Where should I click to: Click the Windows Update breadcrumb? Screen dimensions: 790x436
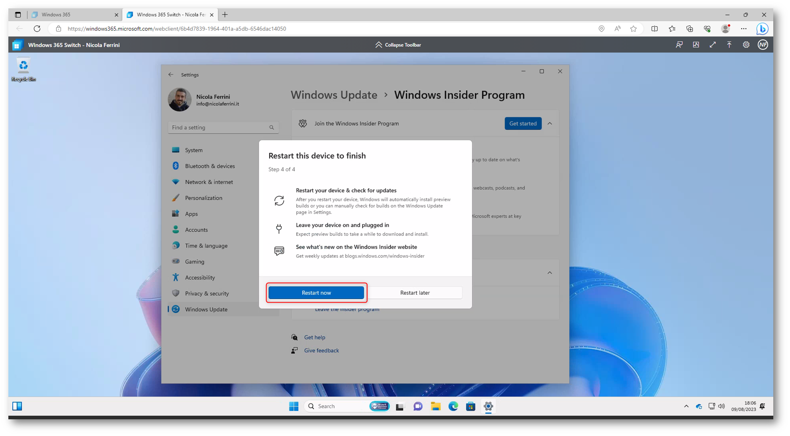click(334, 95)
